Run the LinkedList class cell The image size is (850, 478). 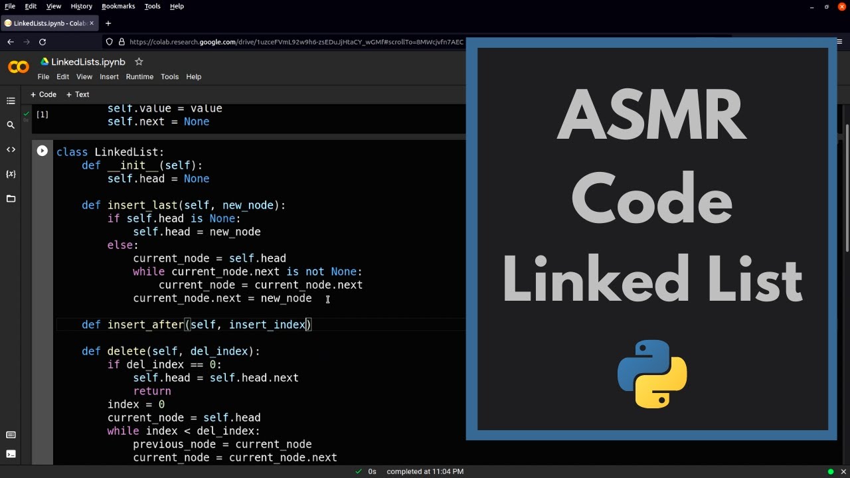tap(42, 151)
